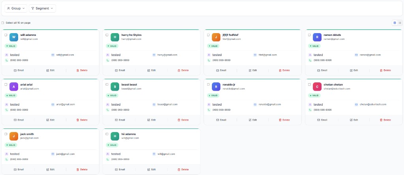Screen dimensions: 404x175
Task: Select the ramen ddsds card checkbox
Action: pos(309,35)
